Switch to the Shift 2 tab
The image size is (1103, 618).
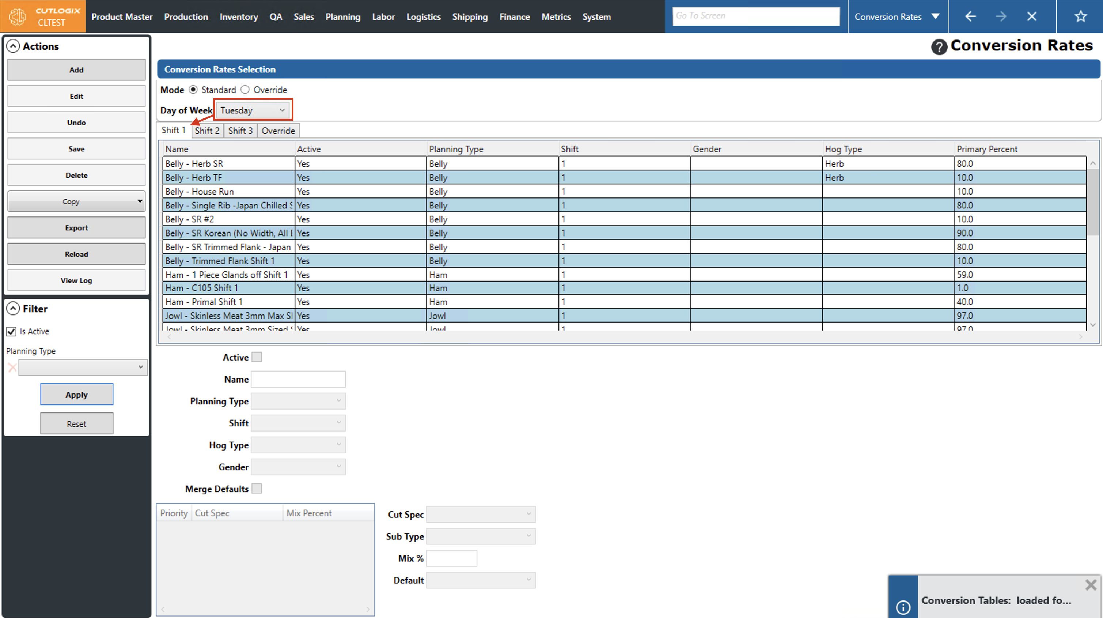tap(207, 131)
